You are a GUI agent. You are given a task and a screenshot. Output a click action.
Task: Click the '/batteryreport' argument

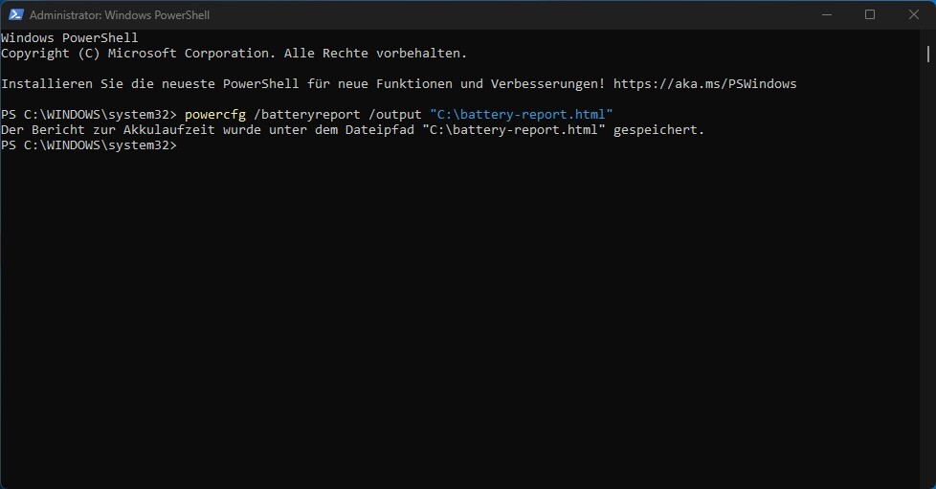(307, 115)
